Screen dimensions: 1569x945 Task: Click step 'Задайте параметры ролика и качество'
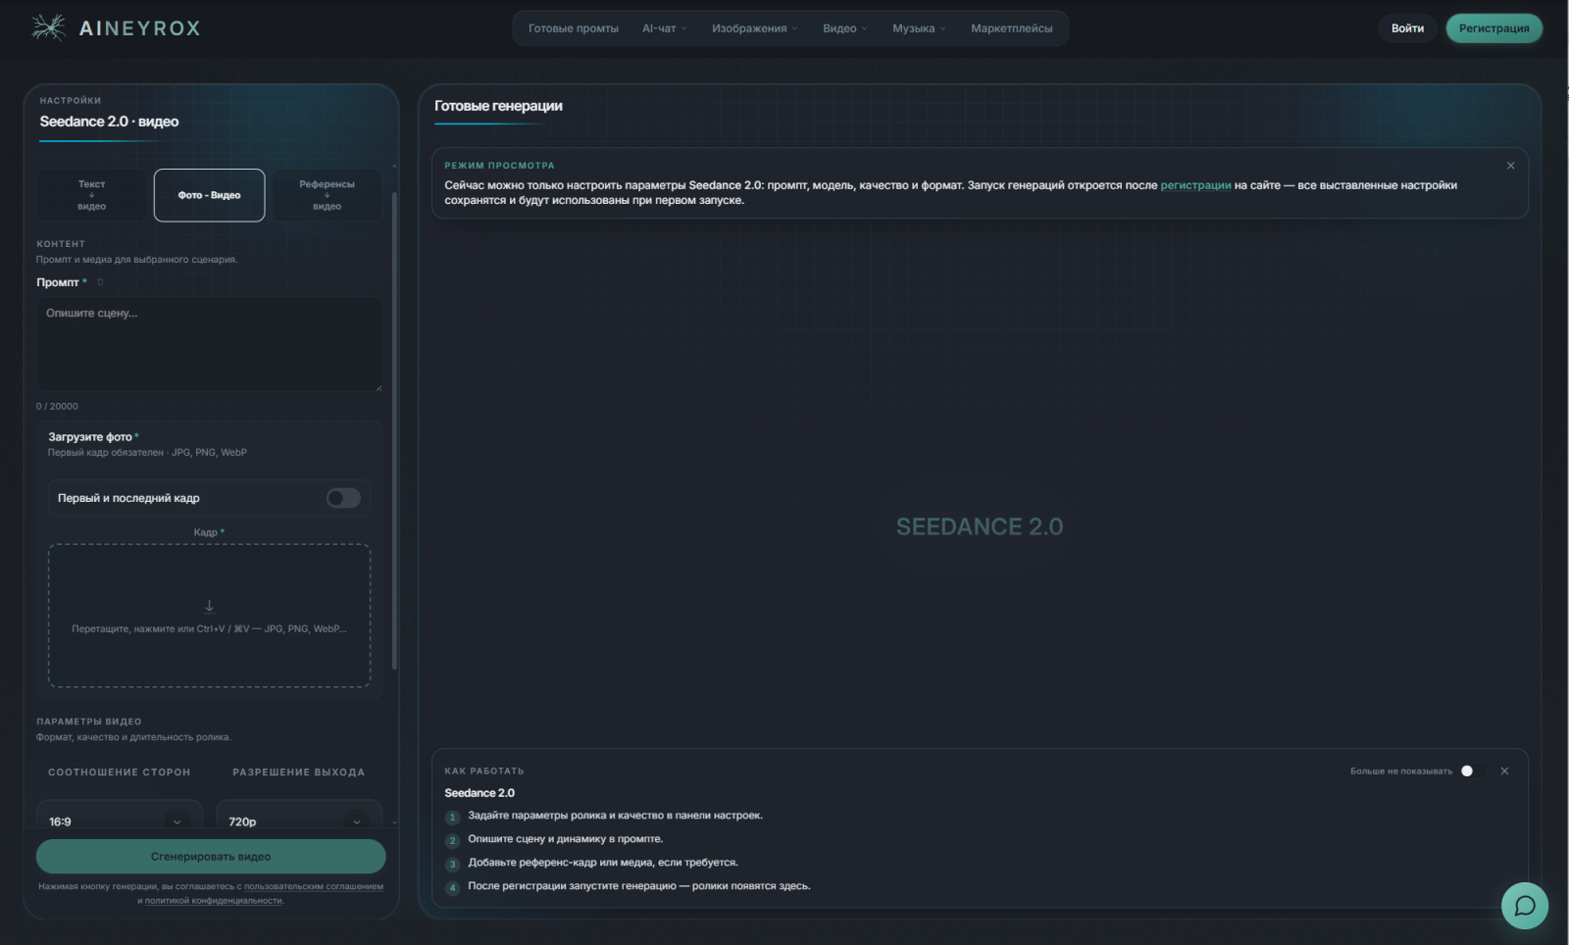[x=615, y=816]
